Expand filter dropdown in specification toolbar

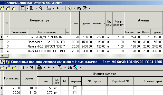pos(74,8)
